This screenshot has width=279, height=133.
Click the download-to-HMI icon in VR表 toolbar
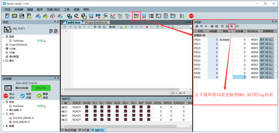coord(232,26)
